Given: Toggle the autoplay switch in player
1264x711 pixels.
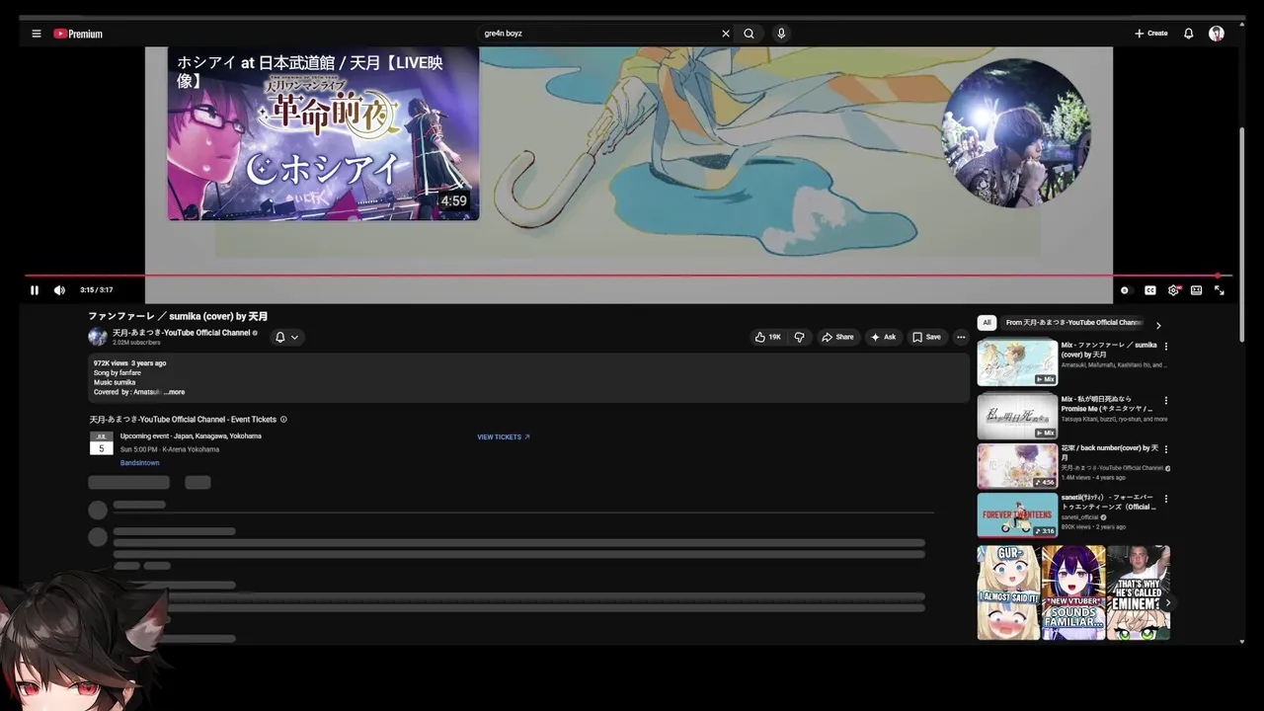Looking at the screenshot, I should coord(1125,290).
